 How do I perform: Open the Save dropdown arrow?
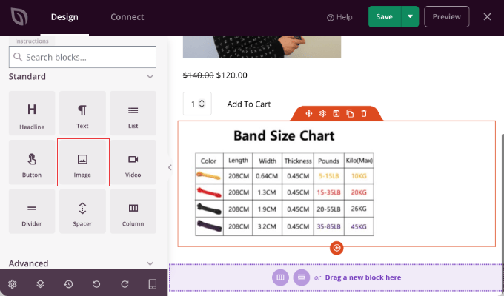[410, 16]
